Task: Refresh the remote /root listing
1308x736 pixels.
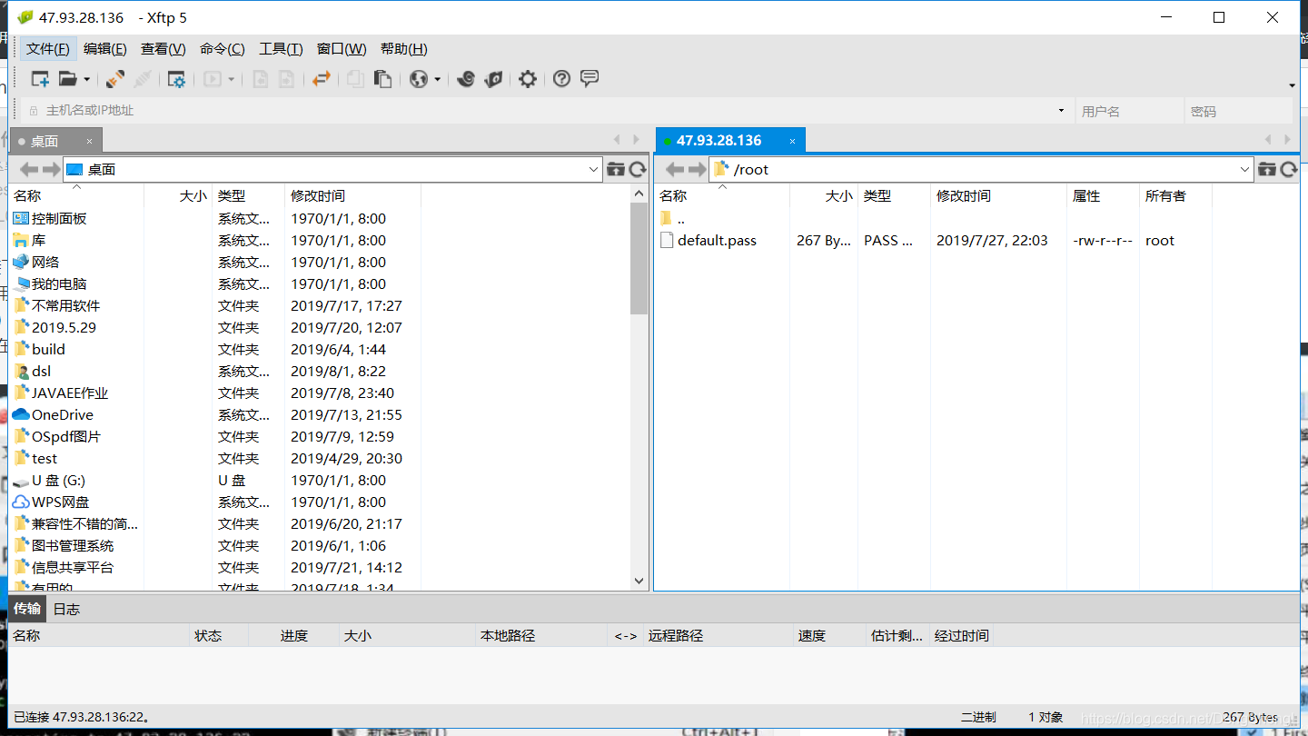Action: point(1288,169)
